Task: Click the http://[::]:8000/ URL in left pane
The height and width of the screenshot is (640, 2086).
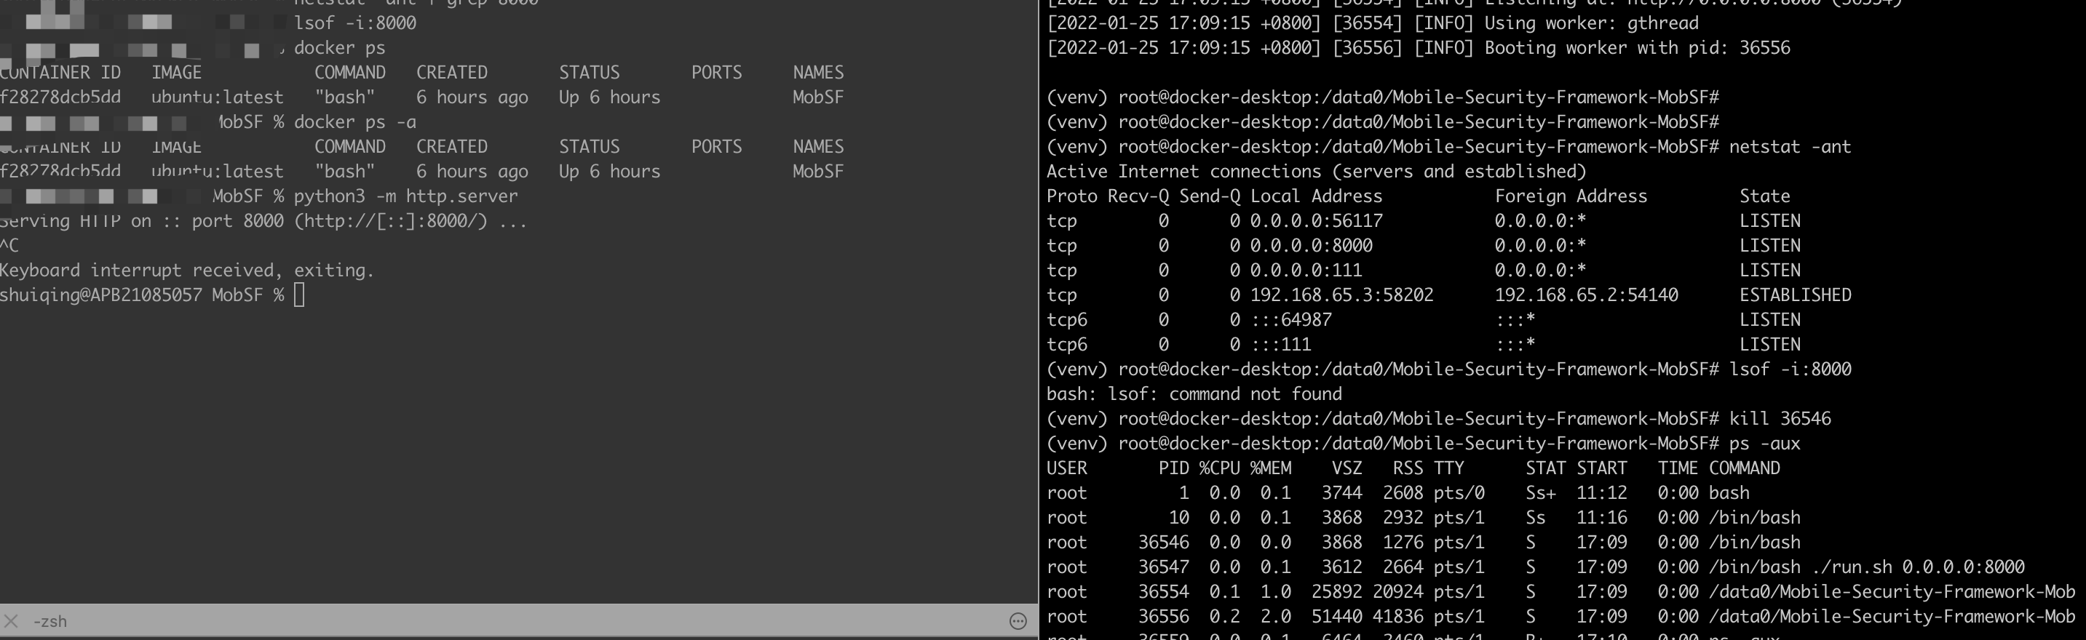Action: click(x=392, y=221)
